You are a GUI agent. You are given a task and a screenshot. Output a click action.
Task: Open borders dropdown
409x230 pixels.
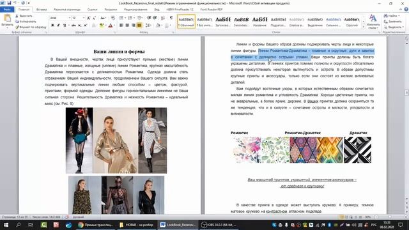167,26
